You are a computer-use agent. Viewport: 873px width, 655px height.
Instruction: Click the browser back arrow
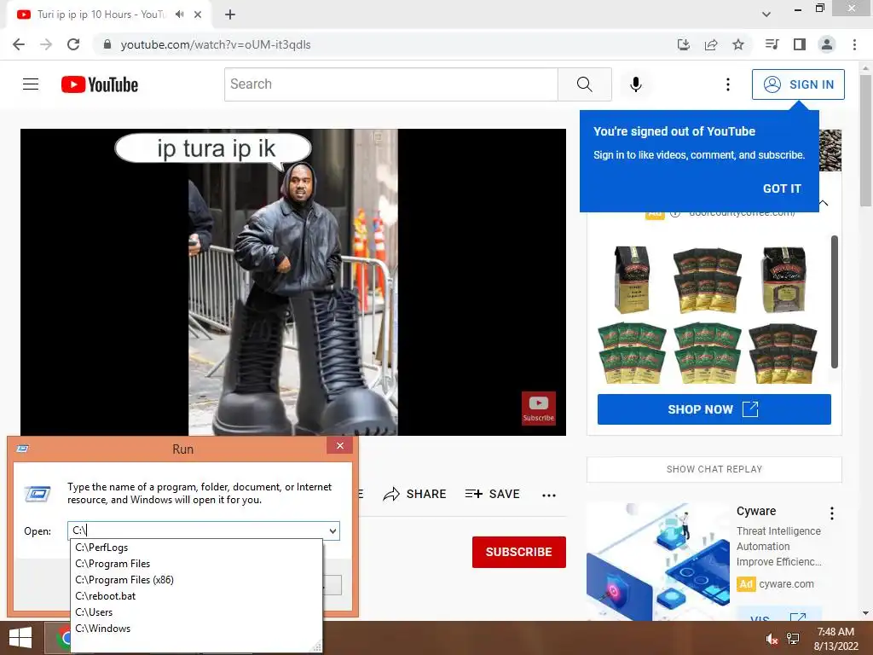tap(19, 44)
